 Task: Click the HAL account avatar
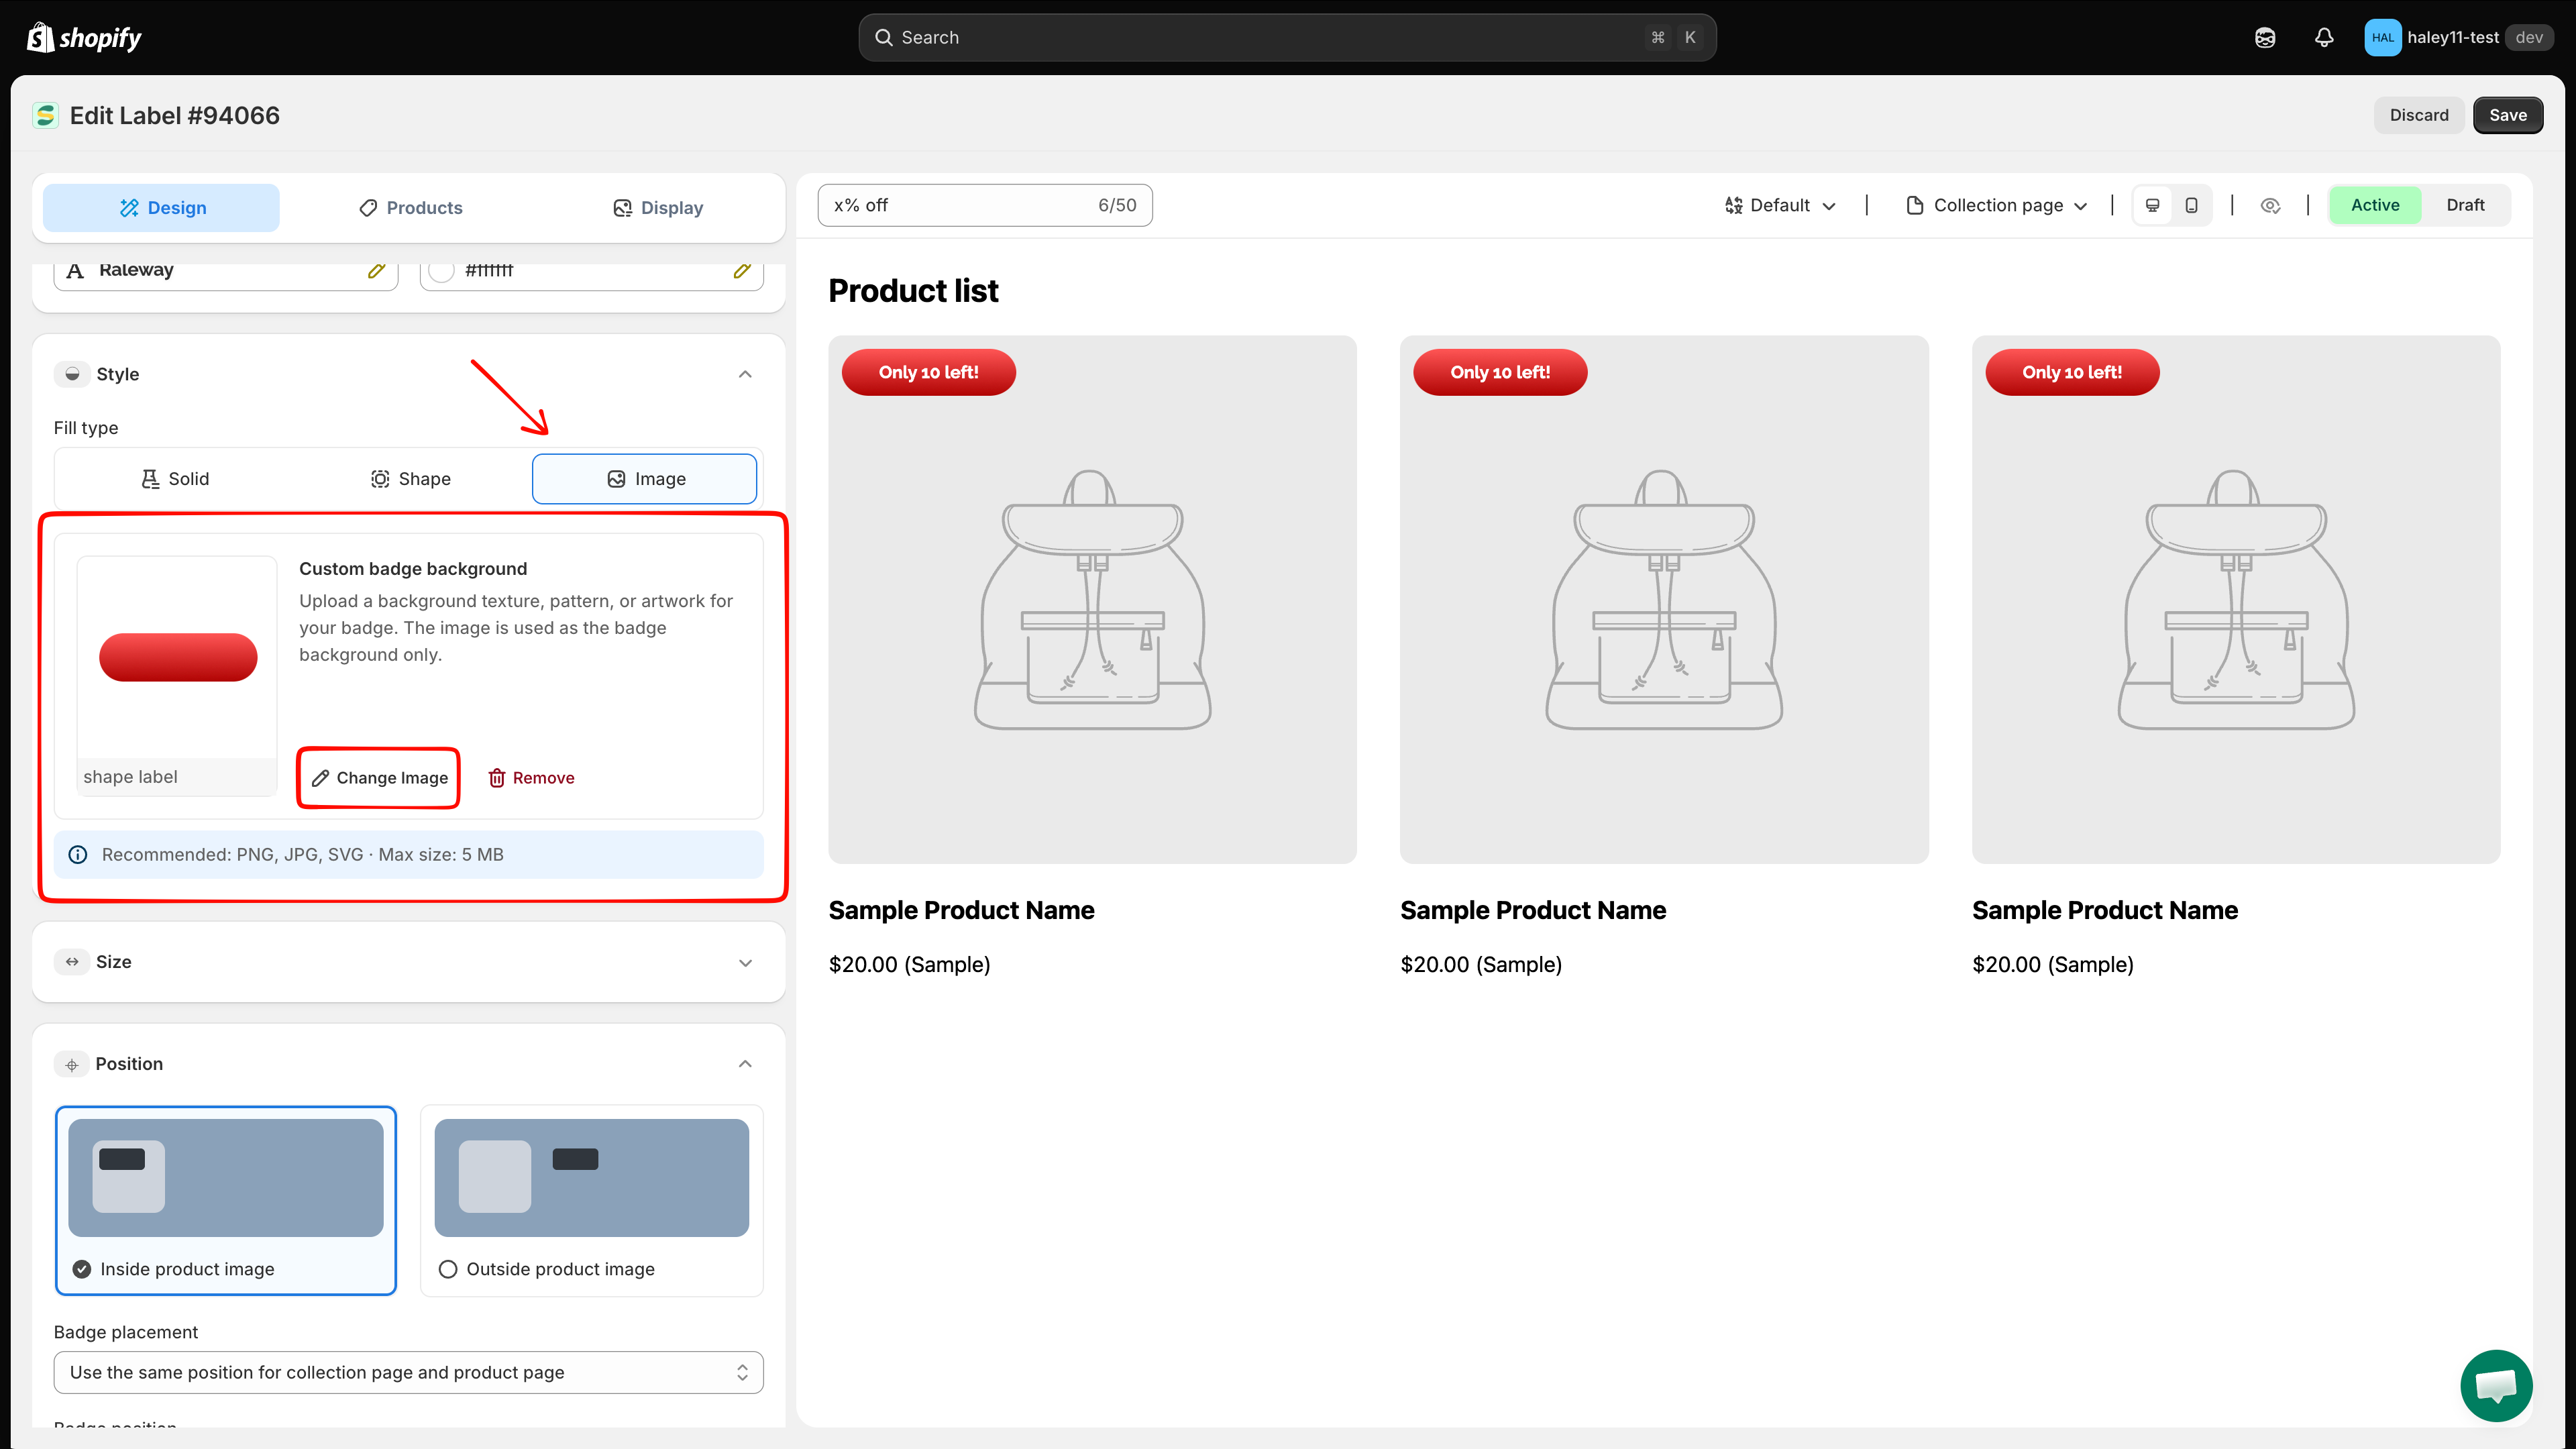coord(2382,37)
